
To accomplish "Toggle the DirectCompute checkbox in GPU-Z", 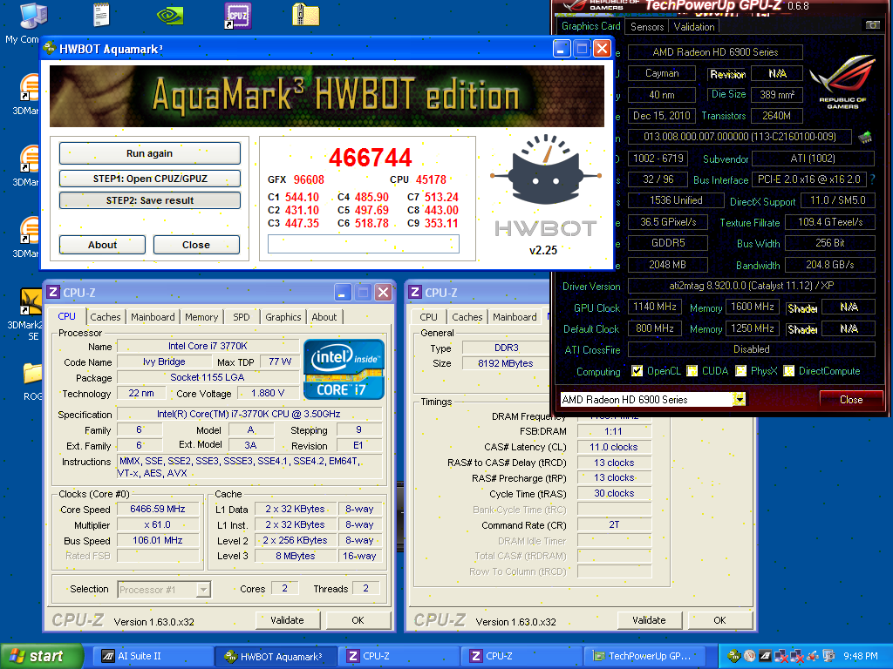I will pyautogui.click(x=788, y=371).
